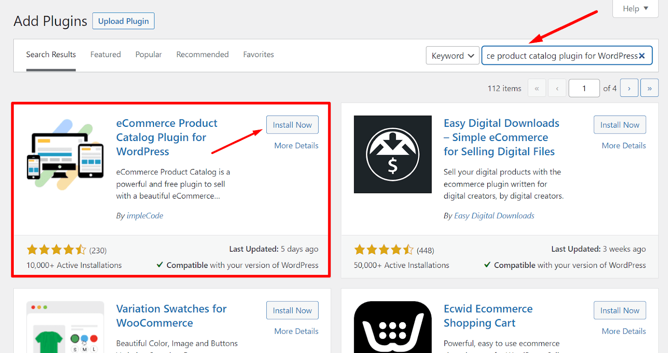668x353 pixels.
Task: Clear the search field with X icon
Action: [642, 56]
